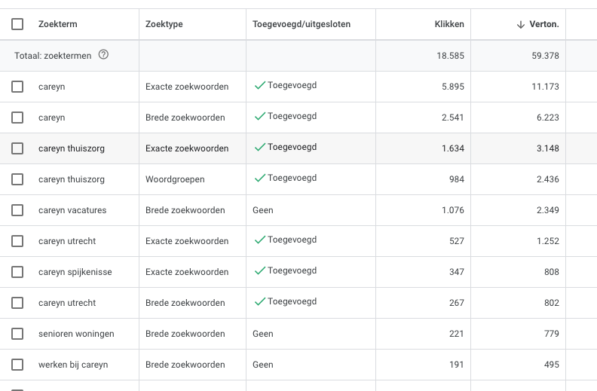Select checkbox for careyn Brede zoekwoorden row
This screenshot has width=597, height=391.
coord(17,118)
